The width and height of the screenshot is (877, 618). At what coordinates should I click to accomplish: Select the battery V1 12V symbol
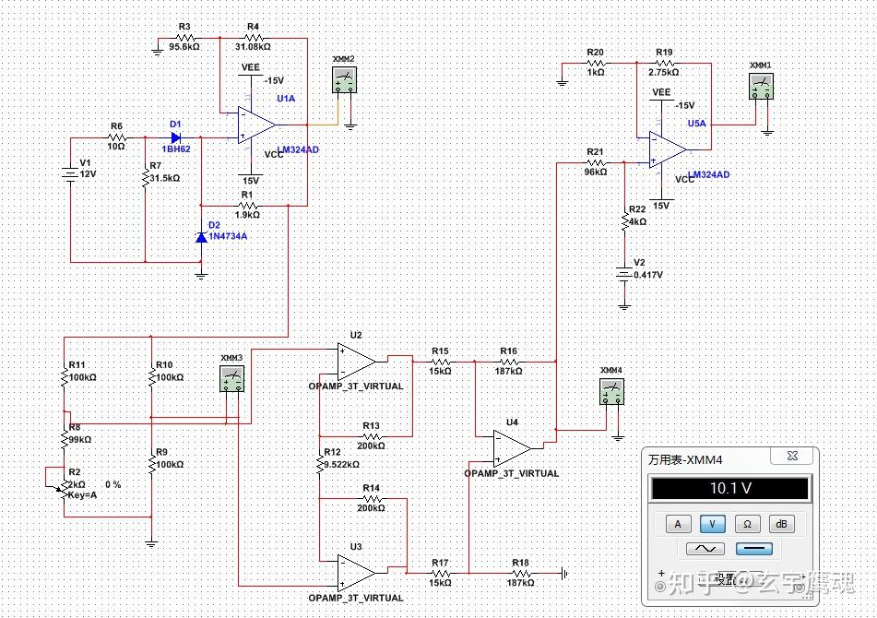(70, 171)
